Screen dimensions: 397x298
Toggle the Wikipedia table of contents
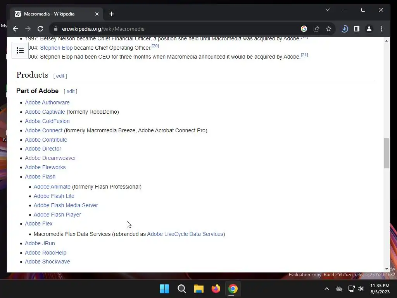point(20,50)
